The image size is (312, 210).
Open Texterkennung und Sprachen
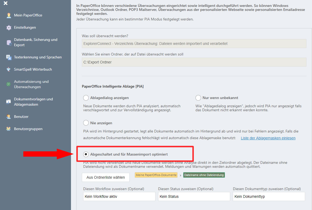[x=38, y=57]
